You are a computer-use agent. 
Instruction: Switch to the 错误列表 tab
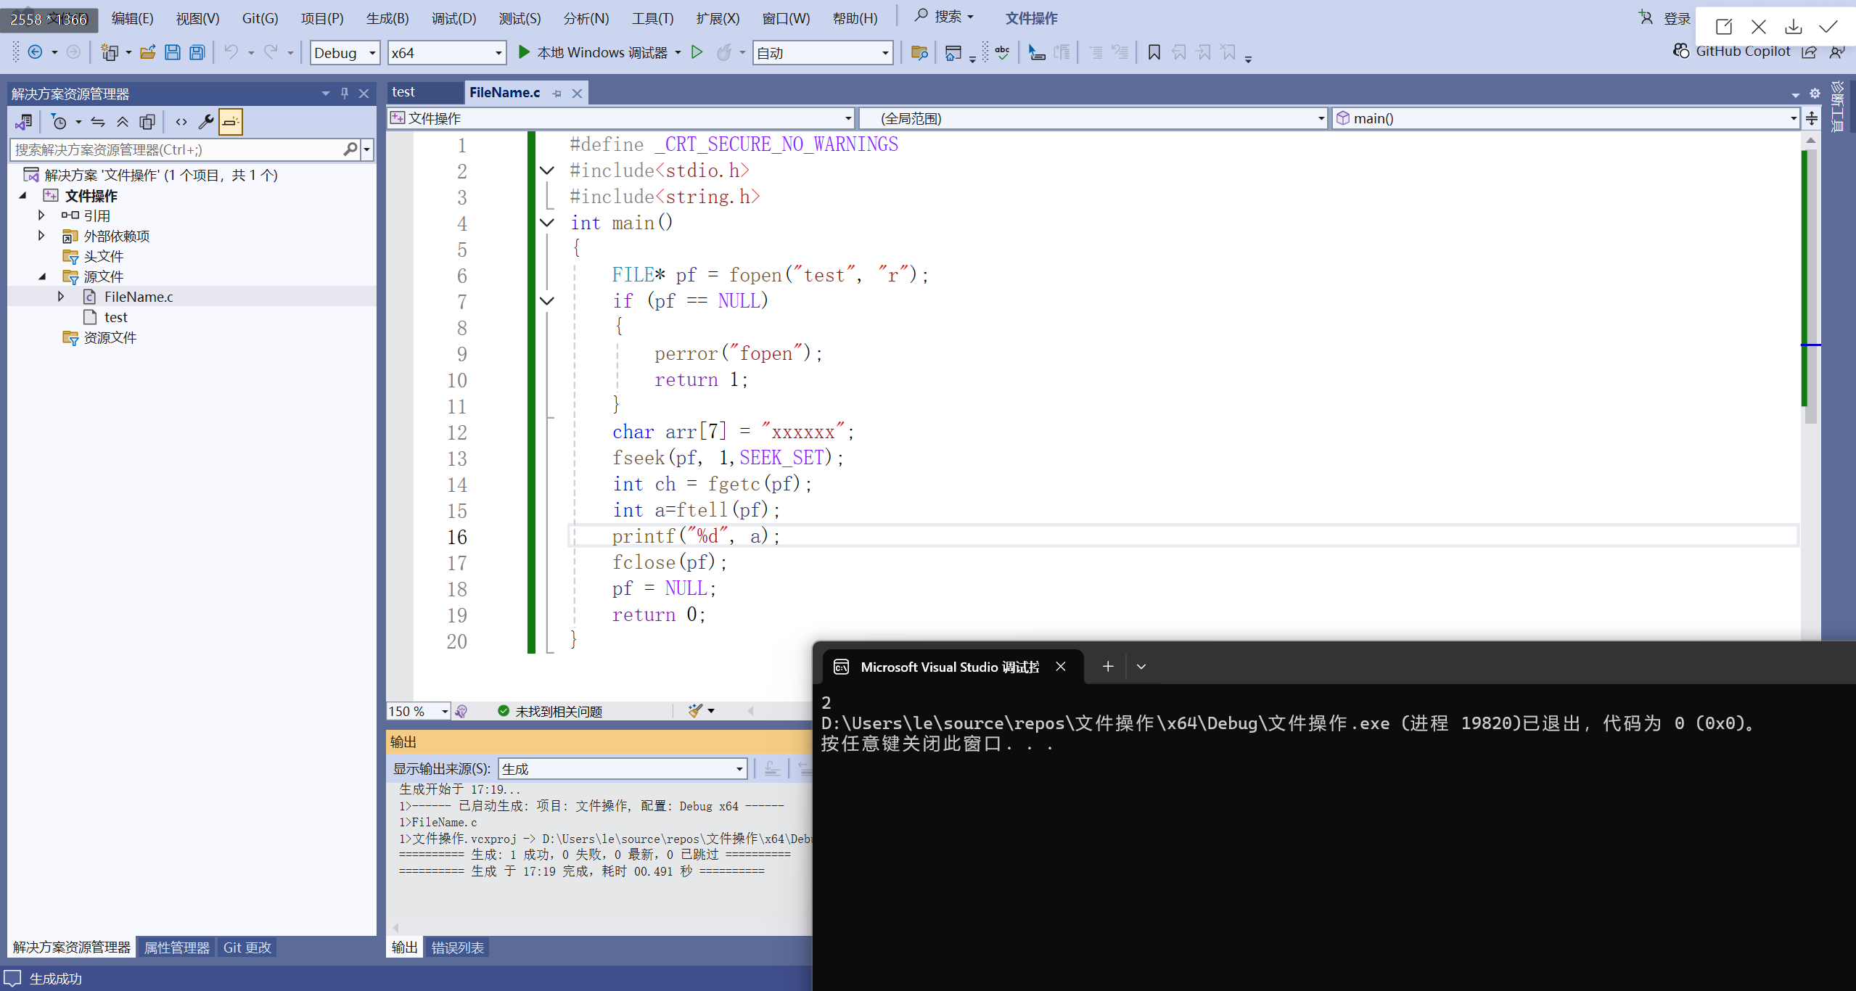458,947
